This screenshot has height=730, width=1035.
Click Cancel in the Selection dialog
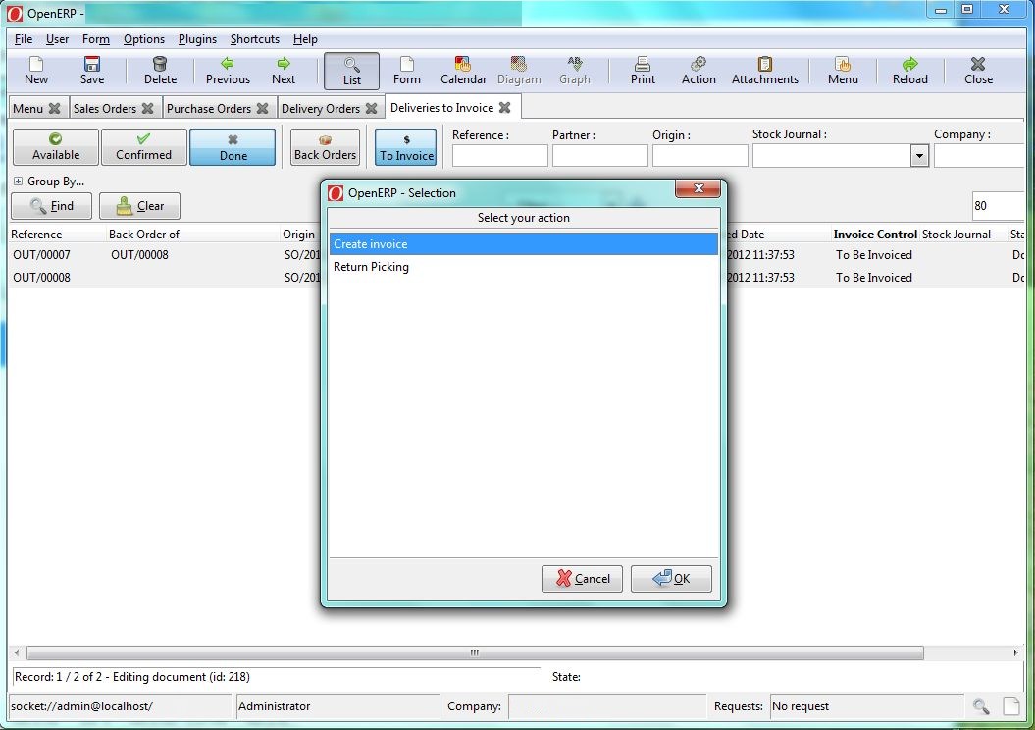tap(582, 579)
